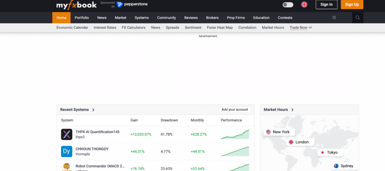
Task: Click CHHOUN THONGDY Dy avatar icon
Action: [x=67, y=151]
